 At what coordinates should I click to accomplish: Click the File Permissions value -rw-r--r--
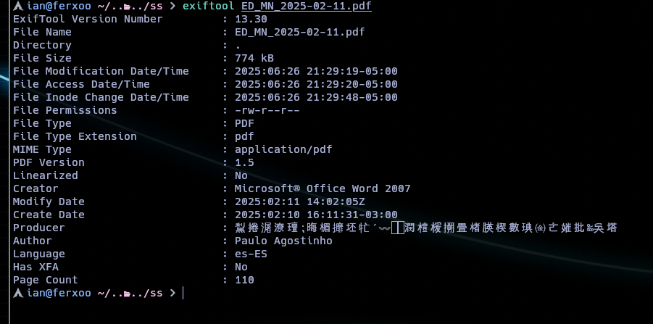pos(267,110)
